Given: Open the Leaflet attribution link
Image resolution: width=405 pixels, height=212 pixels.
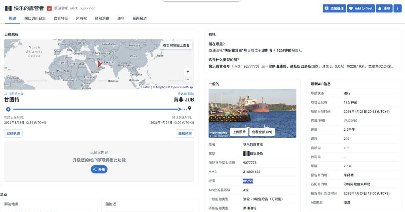Looking at the screenshot, I should click(145, 87).
